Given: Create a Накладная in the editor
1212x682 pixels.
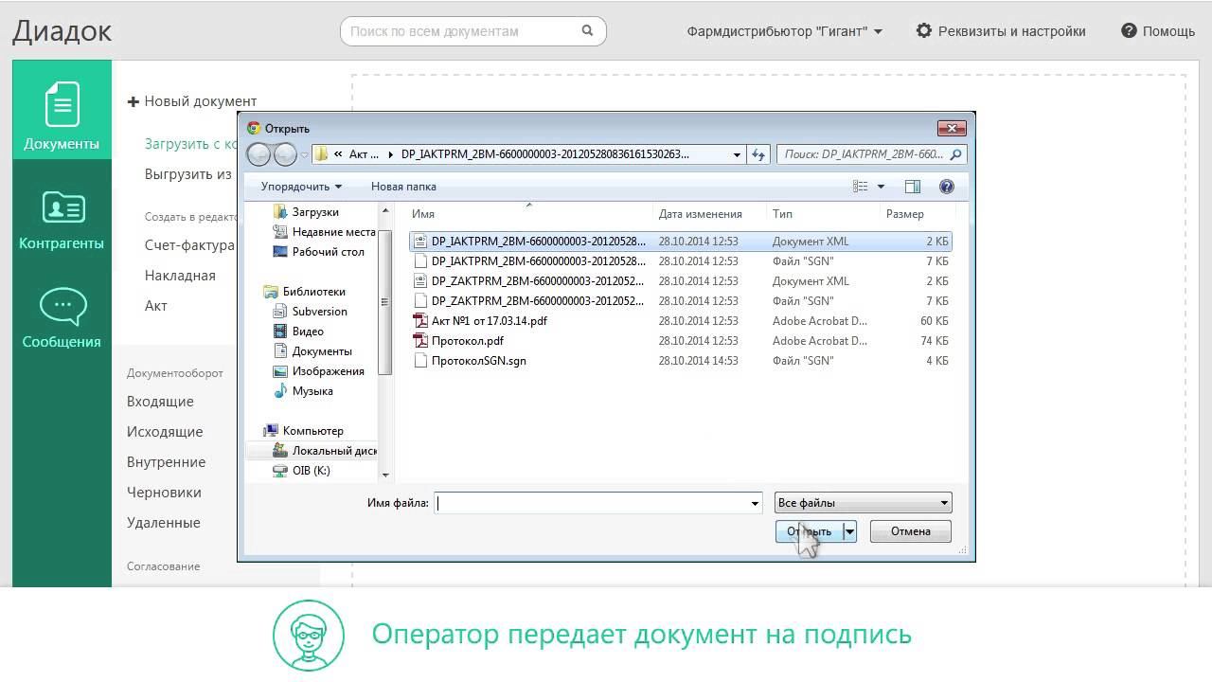Looking at the screenshot, I should click(180, 276).
